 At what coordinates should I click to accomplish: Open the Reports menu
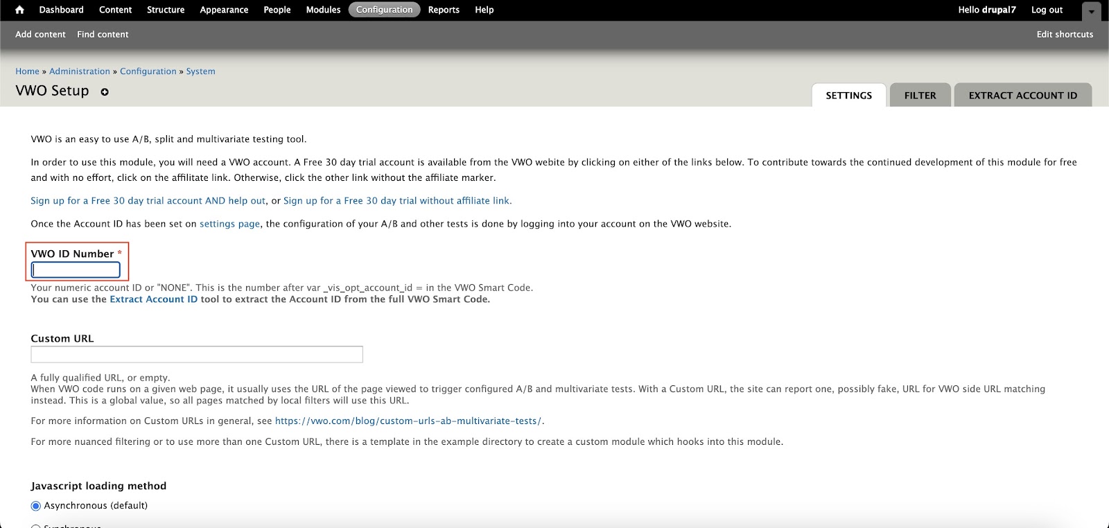click(x=444, y=10)
